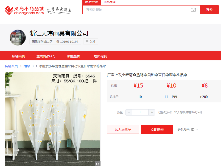This screenshot has width=221, height=166.
Task: Click the 加入进货单 button
Action: [x=123, y=129]
